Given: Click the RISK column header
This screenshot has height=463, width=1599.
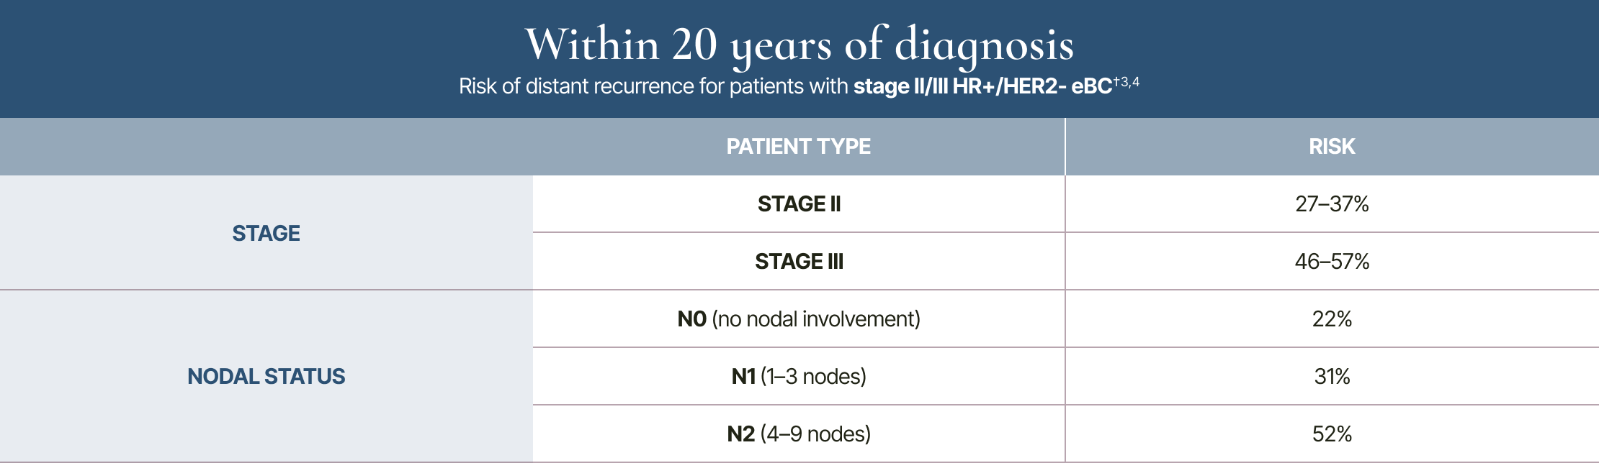Looking at the screenshot, I should [1332, 147].
